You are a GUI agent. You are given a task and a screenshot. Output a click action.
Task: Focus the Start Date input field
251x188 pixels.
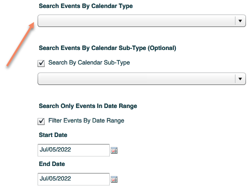[x=74, y=150]
